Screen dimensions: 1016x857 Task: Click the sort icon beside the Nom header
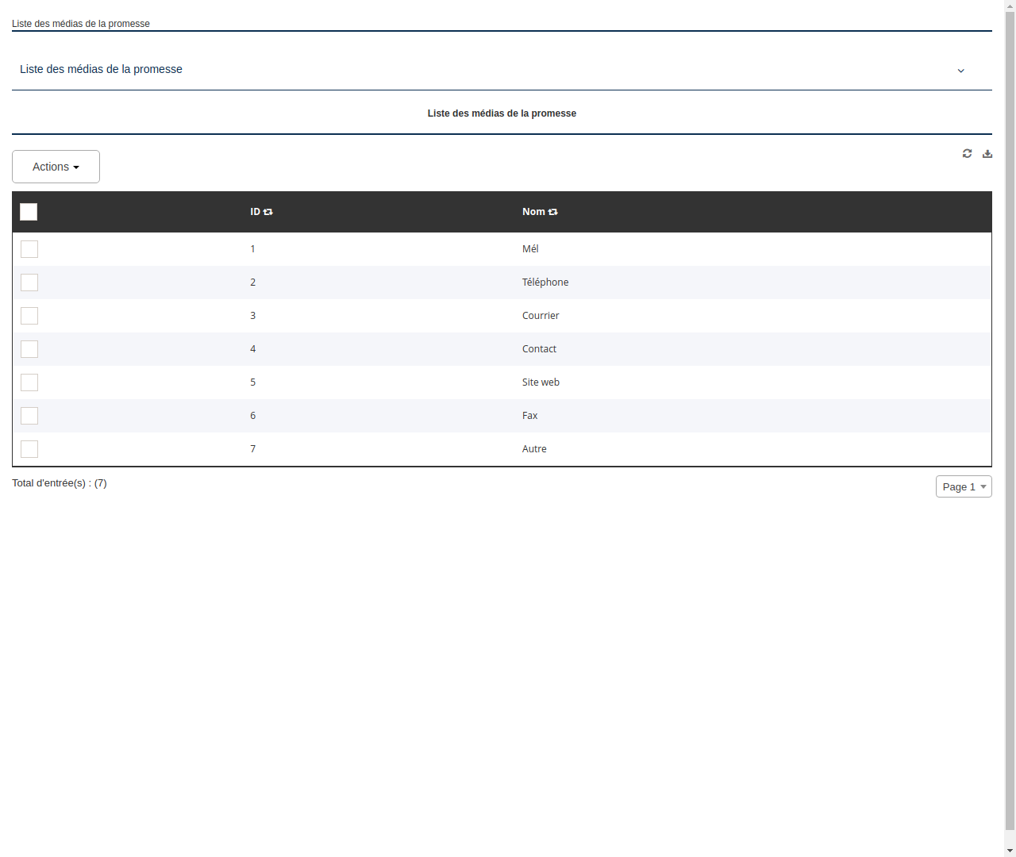tap(552, 212)
